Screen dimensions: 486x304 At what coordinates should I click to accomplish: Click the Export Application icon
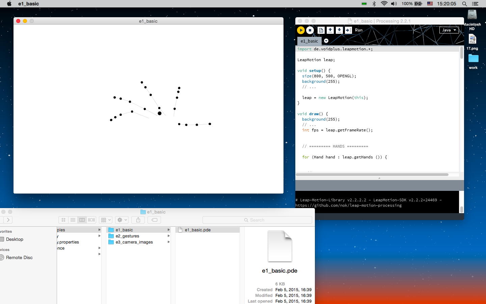(x=348, y=30)
